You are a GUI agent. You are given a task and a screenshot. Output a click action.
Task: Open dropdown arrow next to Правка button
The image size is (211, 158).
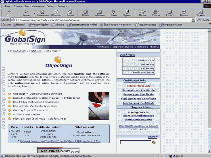click(x=192, y=13)
